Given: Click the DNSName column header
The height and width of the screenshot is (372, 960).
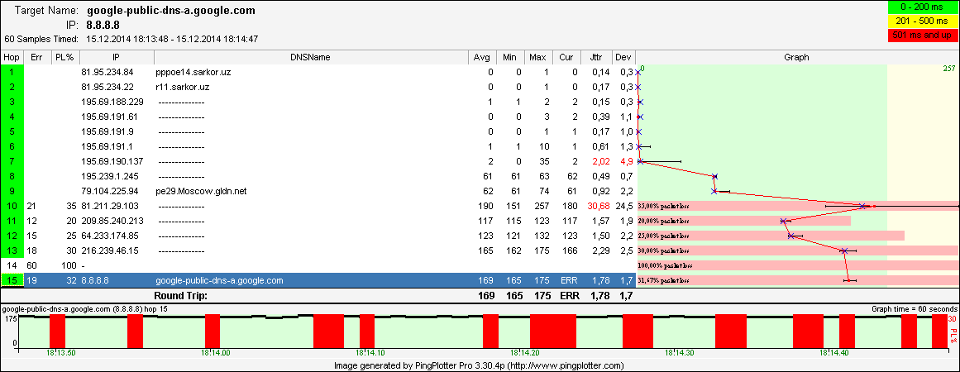Looking at the screenshot, I should pyautogui.click(x=311, y=58).
